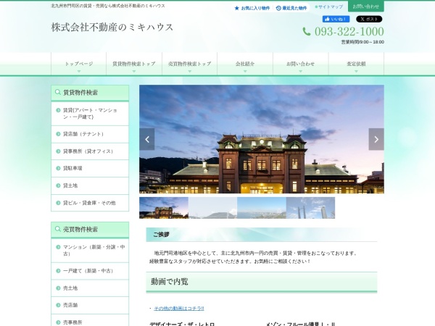Open お問い合わせ navigation menu item
The width and height of the screenshot is (435, 326).
[300, 64]
